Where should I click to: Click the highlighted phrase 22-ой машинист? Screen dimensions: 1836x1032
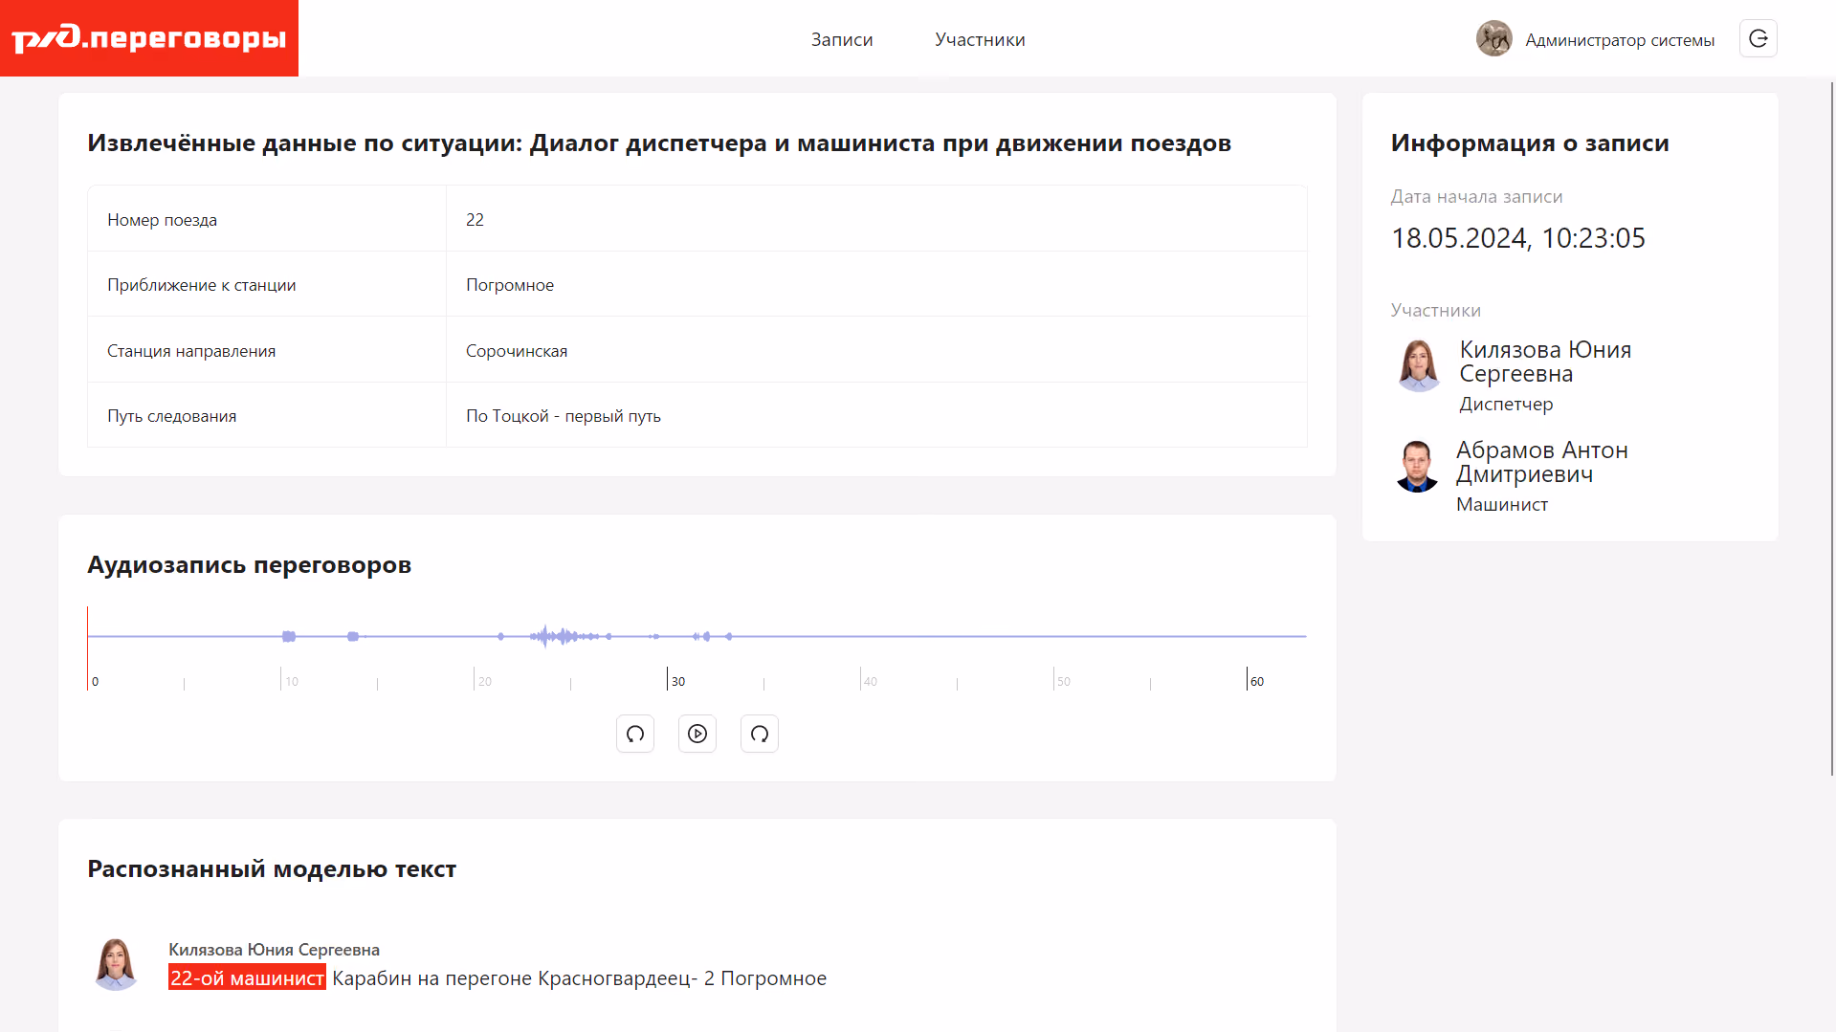(247, 977)
